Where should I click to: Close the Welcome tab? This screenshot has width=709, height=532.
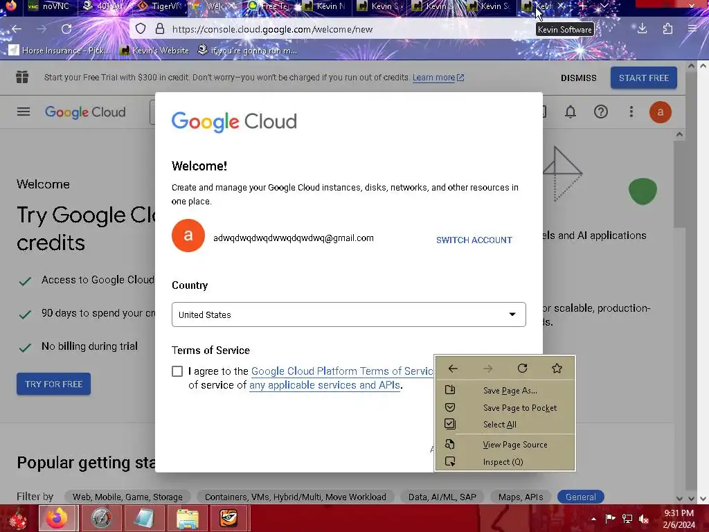[x=231, y=6]
